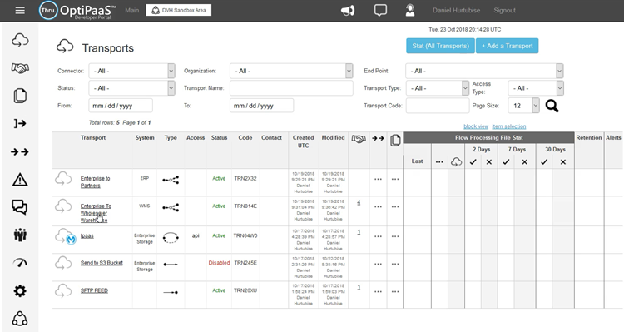Click the Transport column header
The width and height of the screenshot is (624, 332).
point(93,138)
